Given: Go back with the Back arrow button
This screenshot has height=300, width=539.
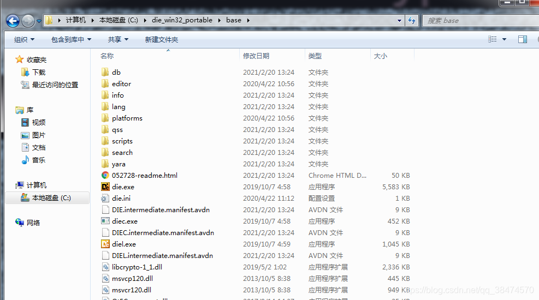Looking at the screenshot, I should (x=13, y=21).
